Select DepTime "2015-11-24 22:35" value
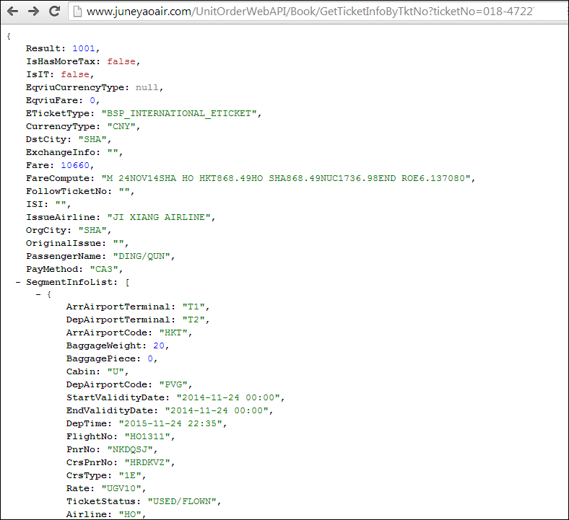The height and width of the screenshot is (520, 569). pos(170,423)
